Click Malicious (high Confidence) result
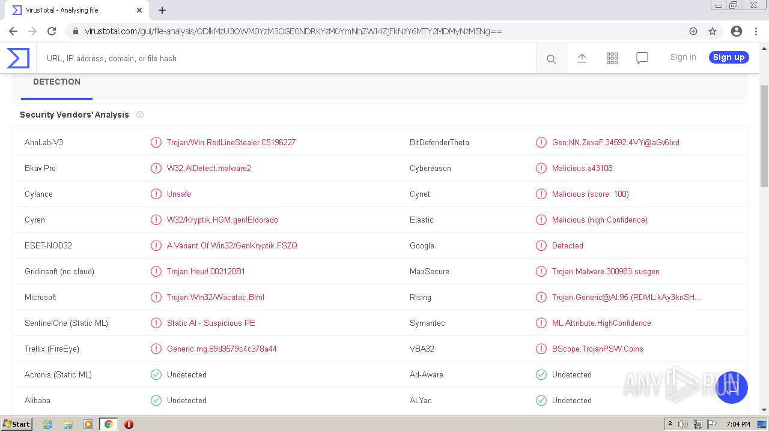Viewport: 769px width, 432px height. tap(600, 220)
